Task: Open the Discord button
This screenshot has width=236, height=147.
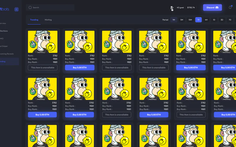Action: coord(212,8)
